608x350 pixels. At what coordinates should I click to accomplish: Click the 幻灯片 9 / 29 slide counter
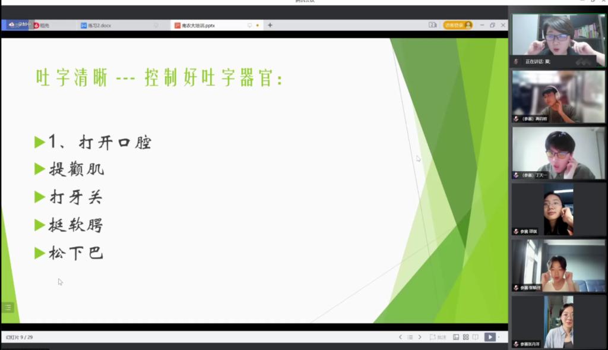pyautogui.click(x=20, y=337)
